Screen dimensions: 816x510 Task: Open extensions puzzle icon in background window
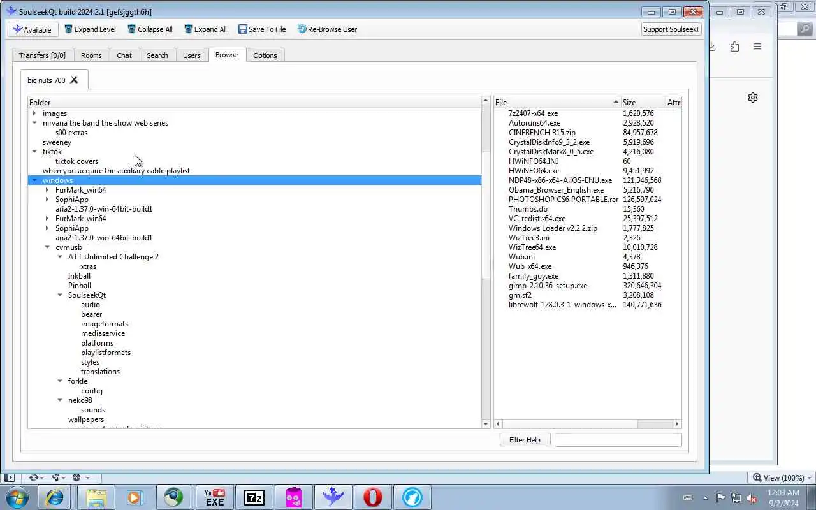click(x=734, y=47)
